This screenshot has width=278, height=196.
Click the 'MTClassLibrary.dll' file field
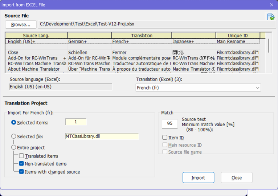[102, 136]
